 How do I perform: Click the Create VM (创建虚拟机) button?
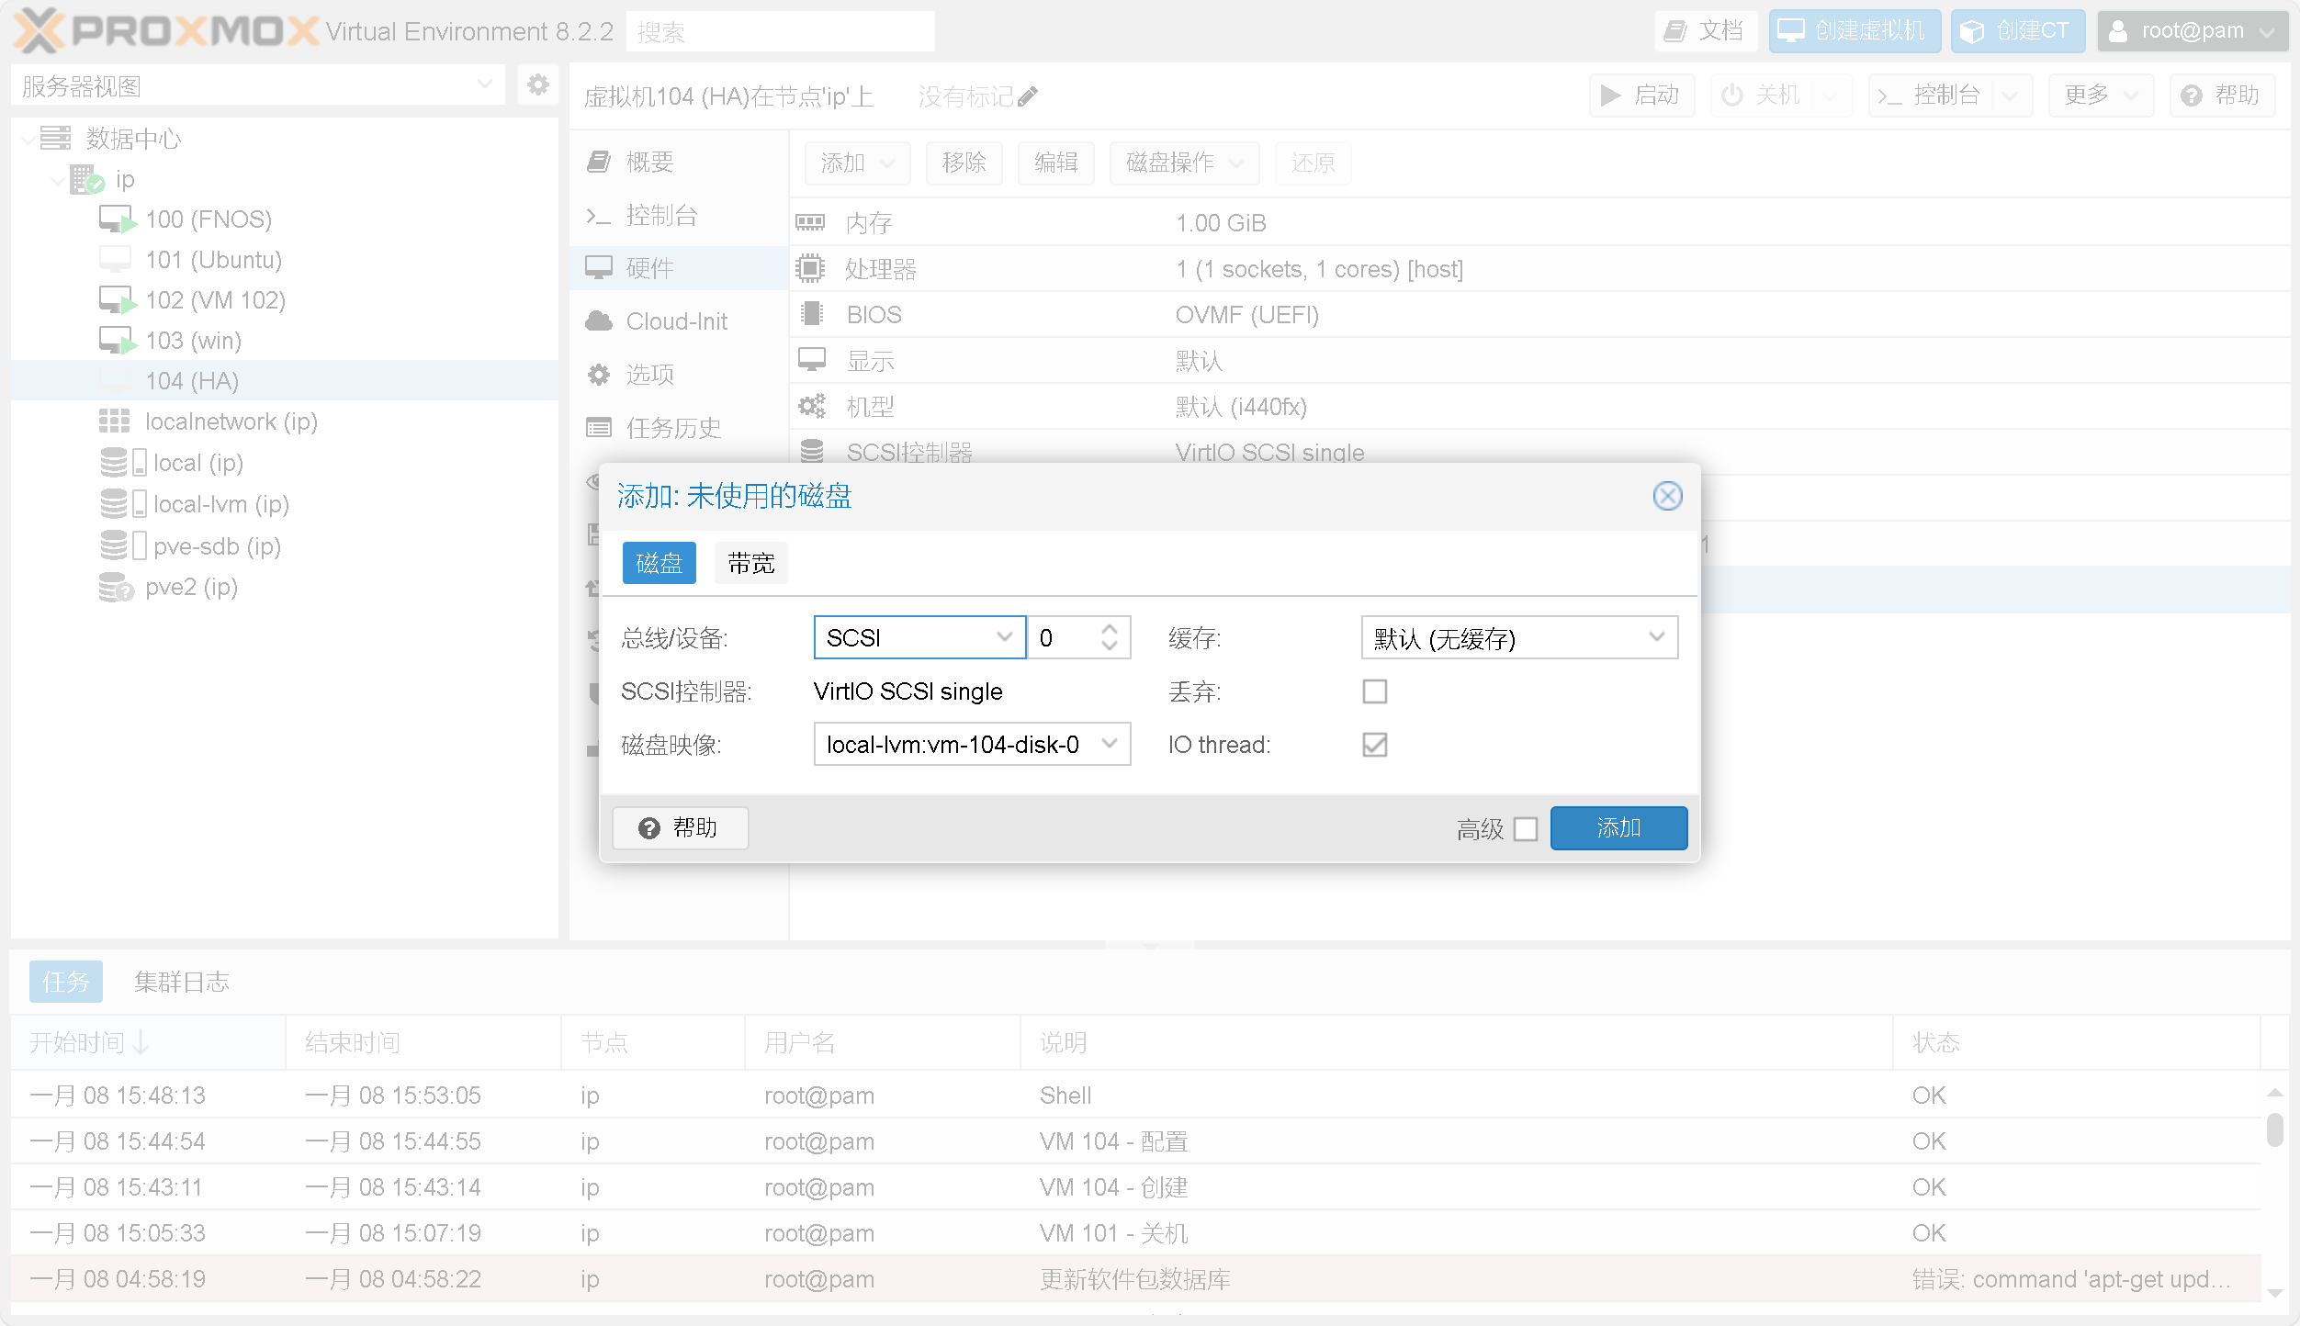coord(1854,31)
